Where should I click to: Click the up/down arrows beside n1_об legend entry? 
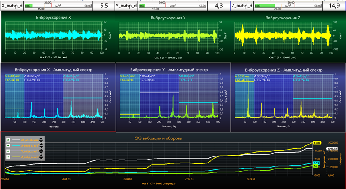41,140
